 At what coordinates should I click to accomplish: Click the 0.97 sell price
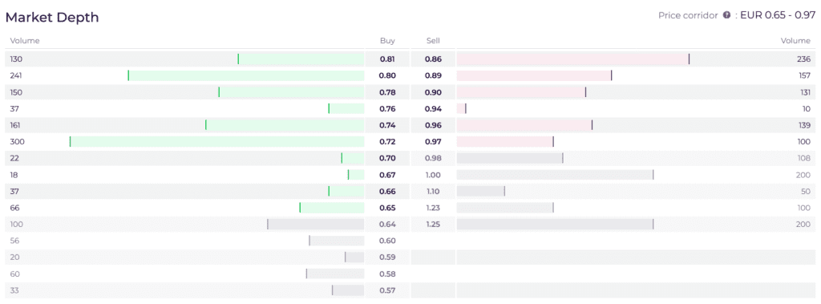click(433, 141)
